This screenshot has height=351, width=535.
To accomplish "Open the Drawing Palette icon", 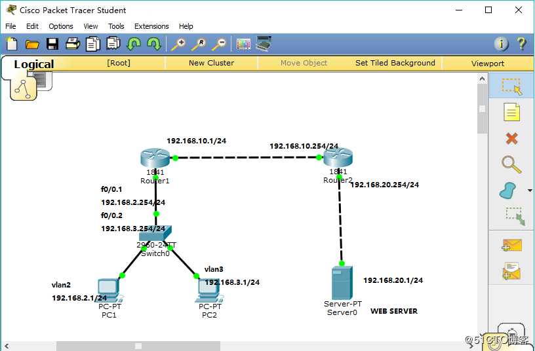I will point(243,45).
